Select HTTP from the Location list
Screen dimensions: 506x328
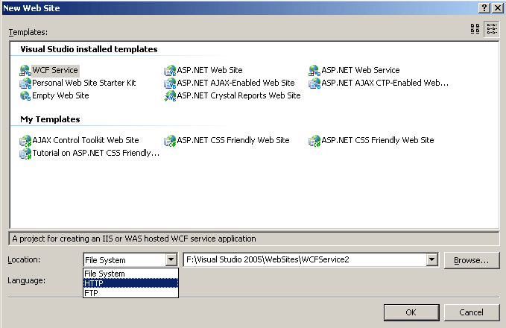(x=130, y=283)
